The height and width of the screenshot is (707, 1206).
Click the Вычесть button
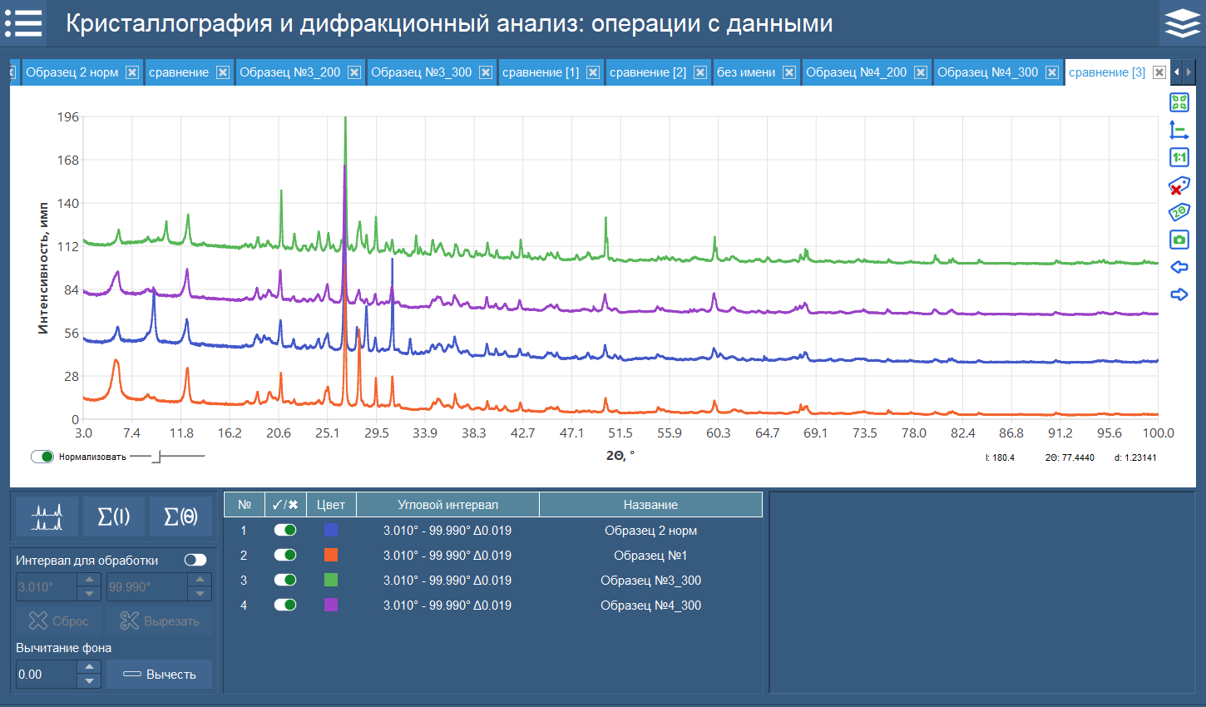pyautogui.click(x=159, y=675)
